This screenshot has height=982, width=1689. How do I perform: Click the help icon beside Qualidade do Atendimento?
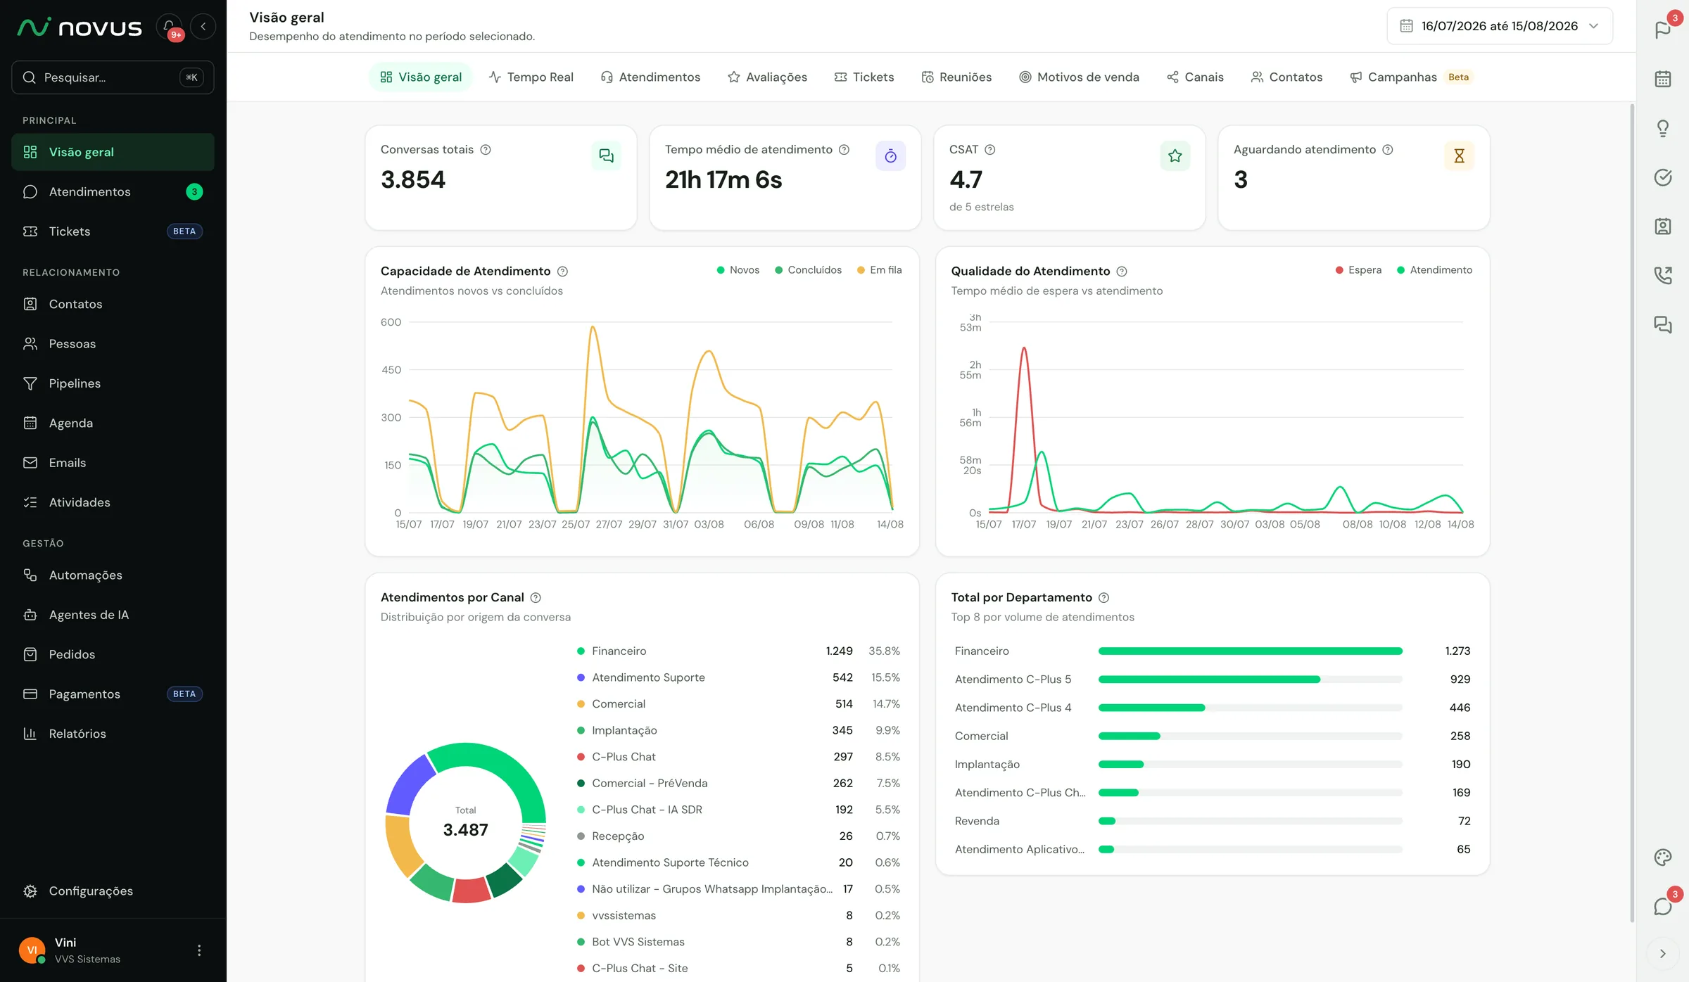(x=1122, y=272)
